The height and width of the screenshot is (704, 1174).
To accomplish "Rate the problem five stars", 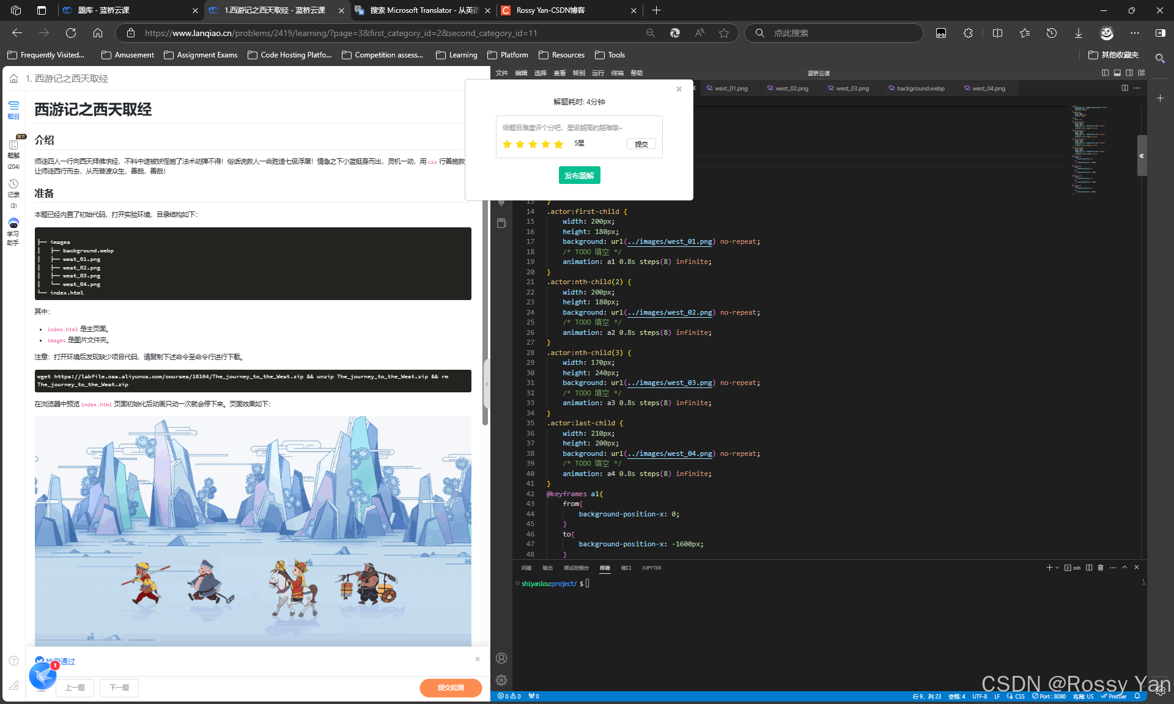I will coord(558,144).
